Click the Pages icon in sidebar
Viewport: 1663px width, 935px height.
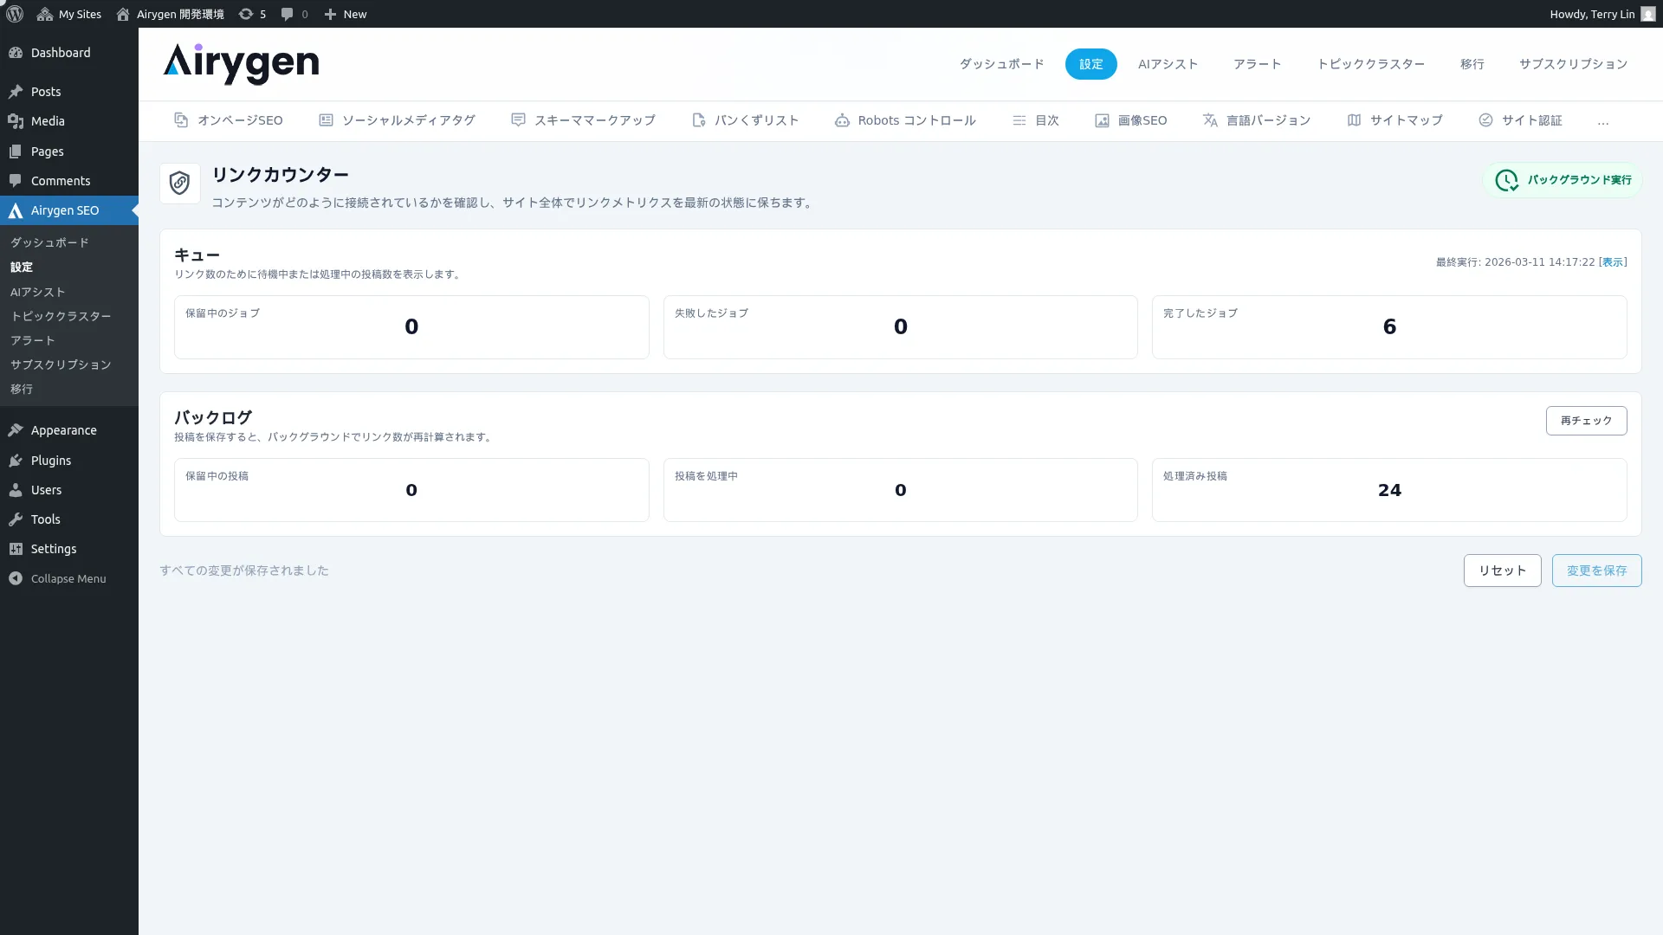[x=16, y=152]
